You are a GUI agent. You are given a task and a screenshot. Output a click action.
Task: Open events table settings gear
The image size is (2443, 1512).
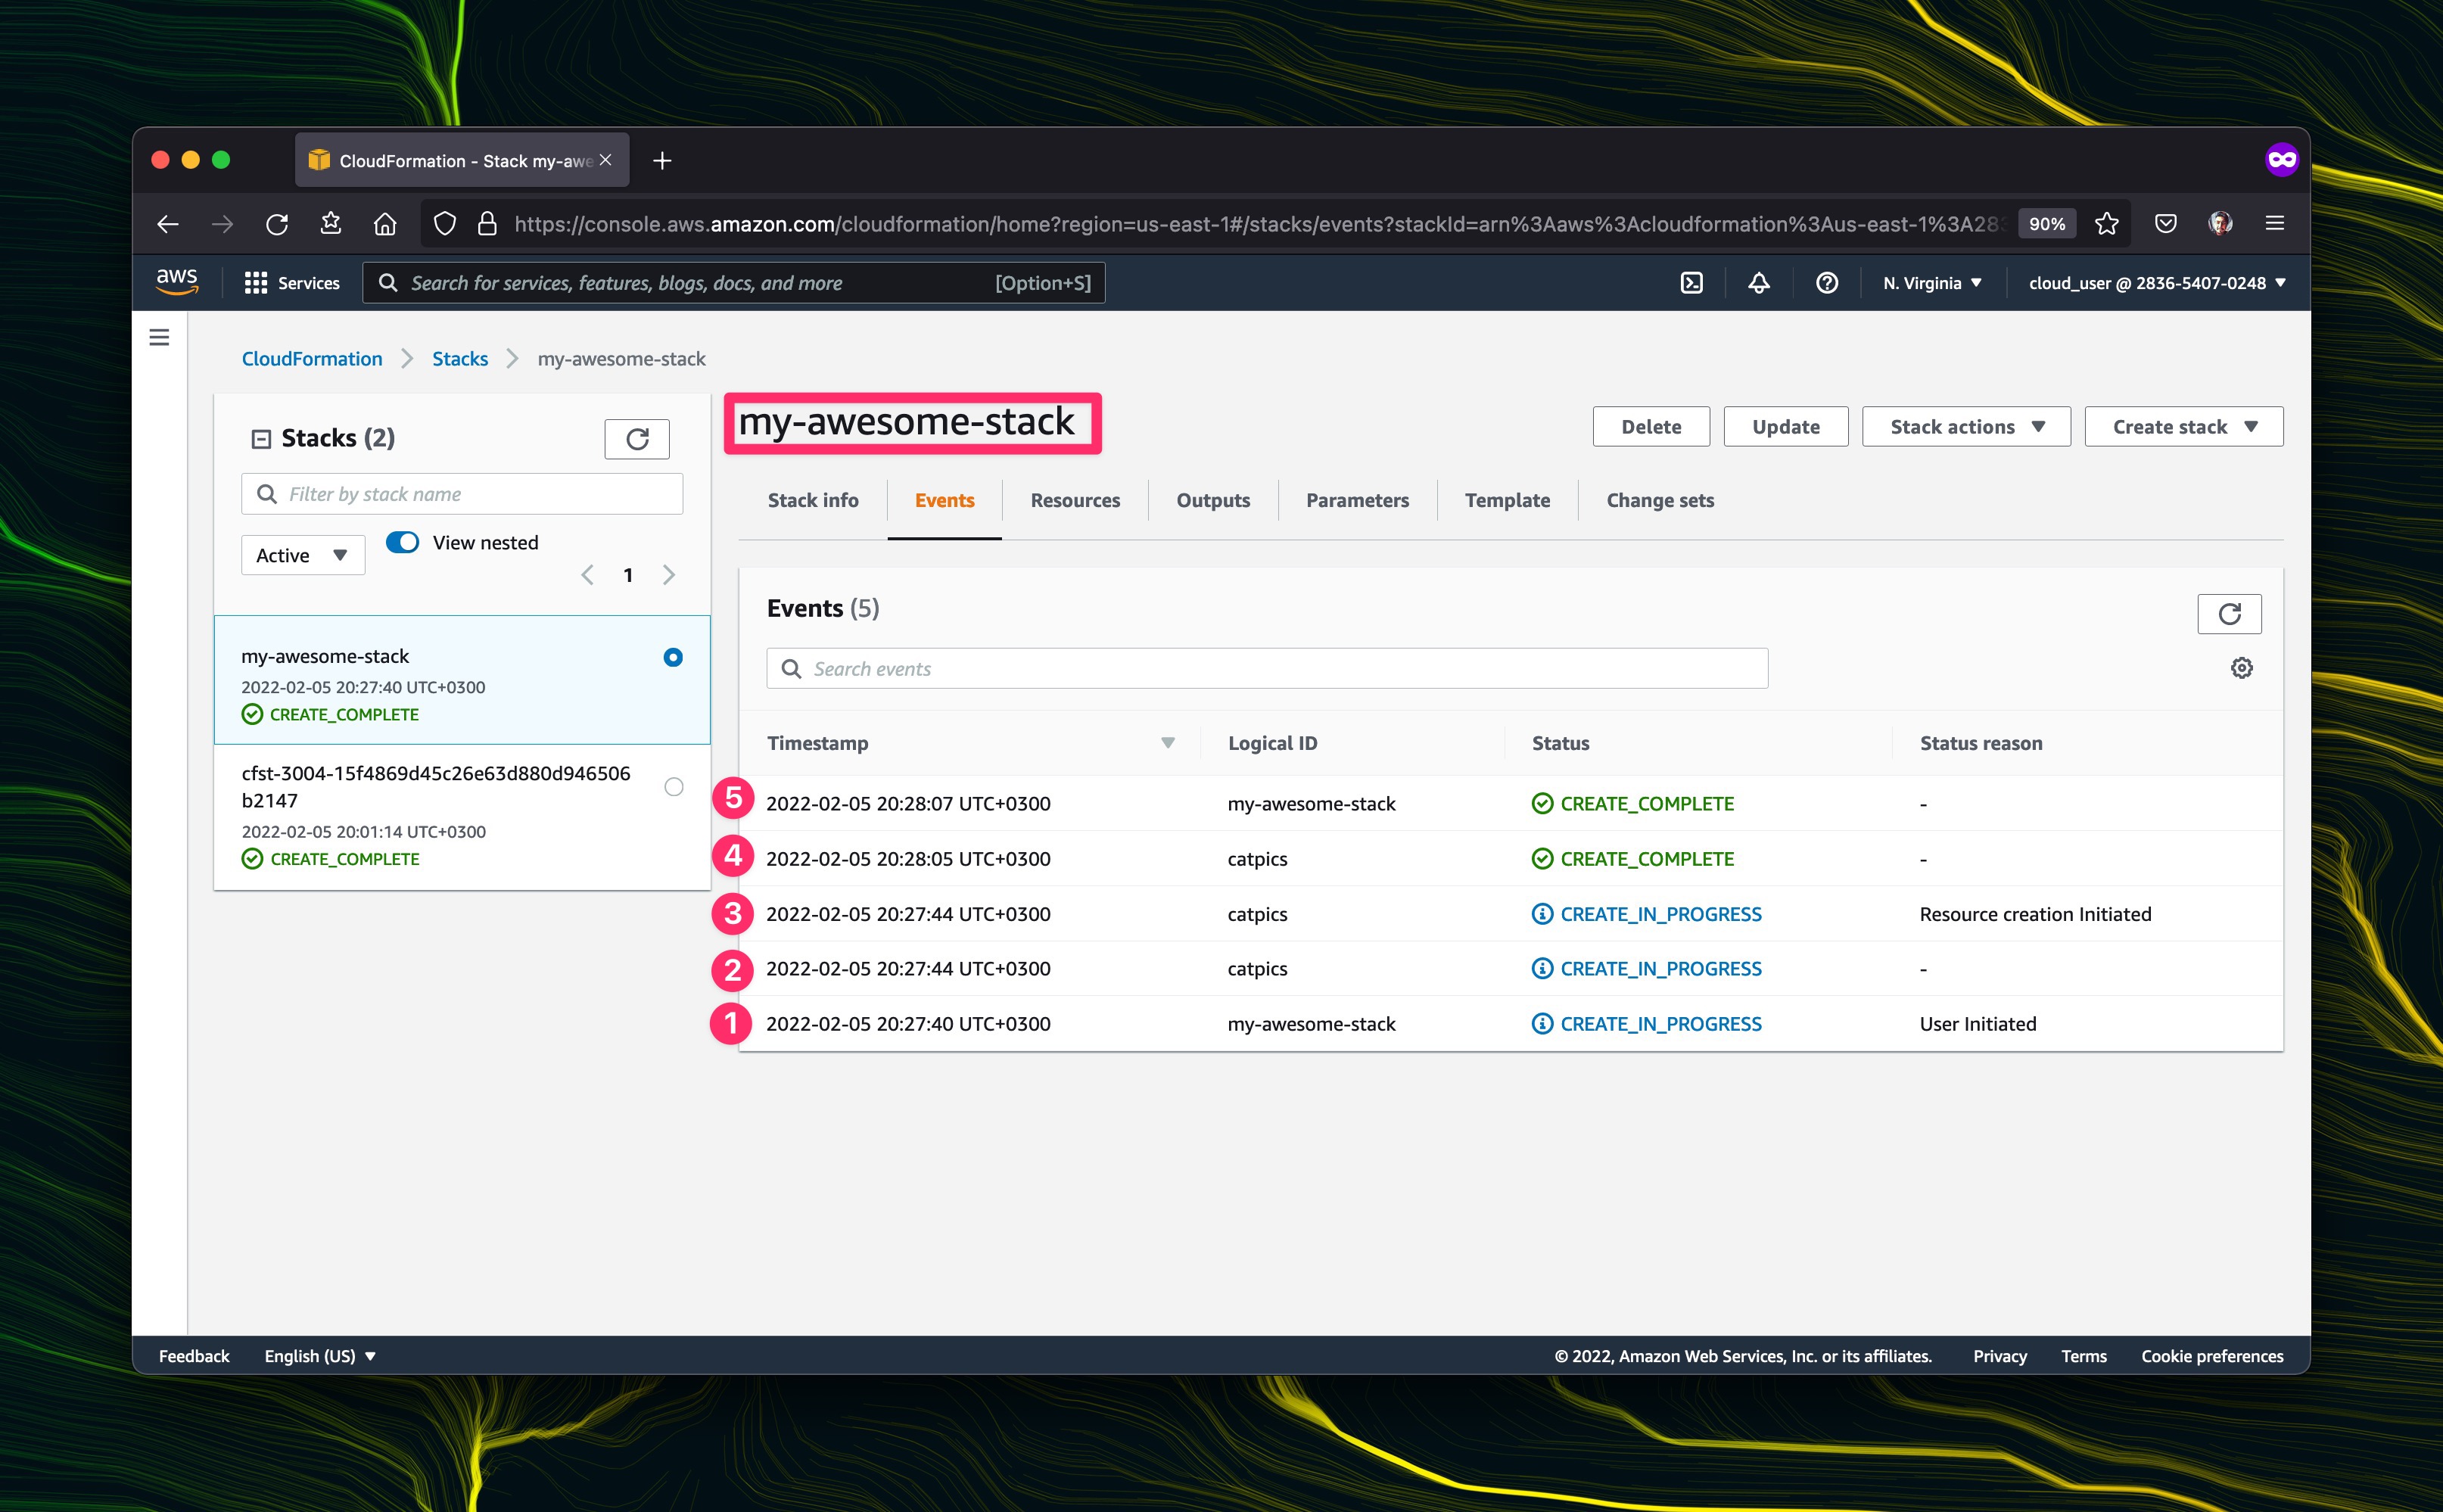[2241, 668]
